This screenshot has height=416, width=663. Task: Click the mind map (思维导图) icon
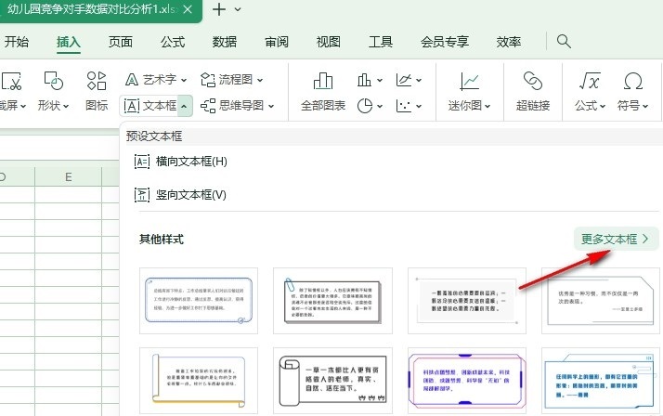[x=208, y=106]
